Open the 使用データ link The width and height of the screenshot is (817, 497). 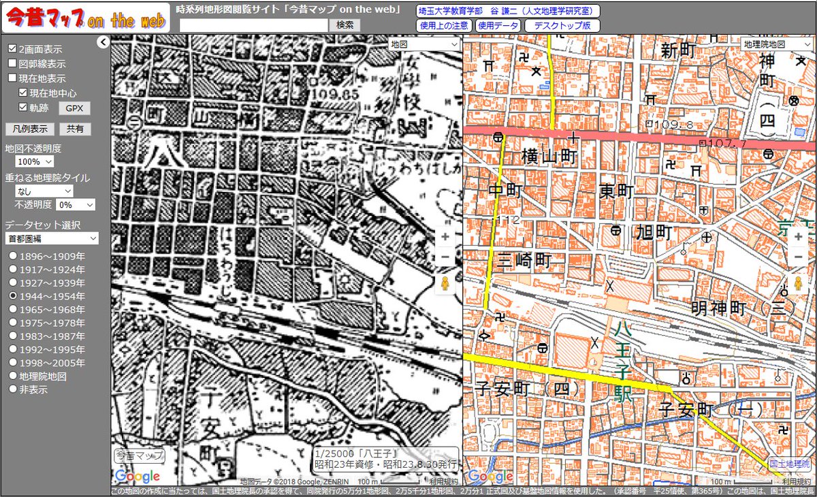498,26
